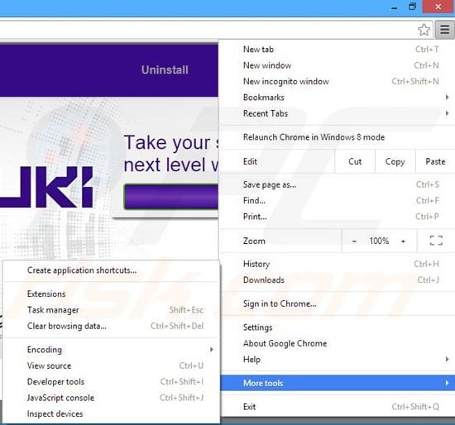Open Developer tools from the submenu
The image size is (455, 425).
(112, 382)
